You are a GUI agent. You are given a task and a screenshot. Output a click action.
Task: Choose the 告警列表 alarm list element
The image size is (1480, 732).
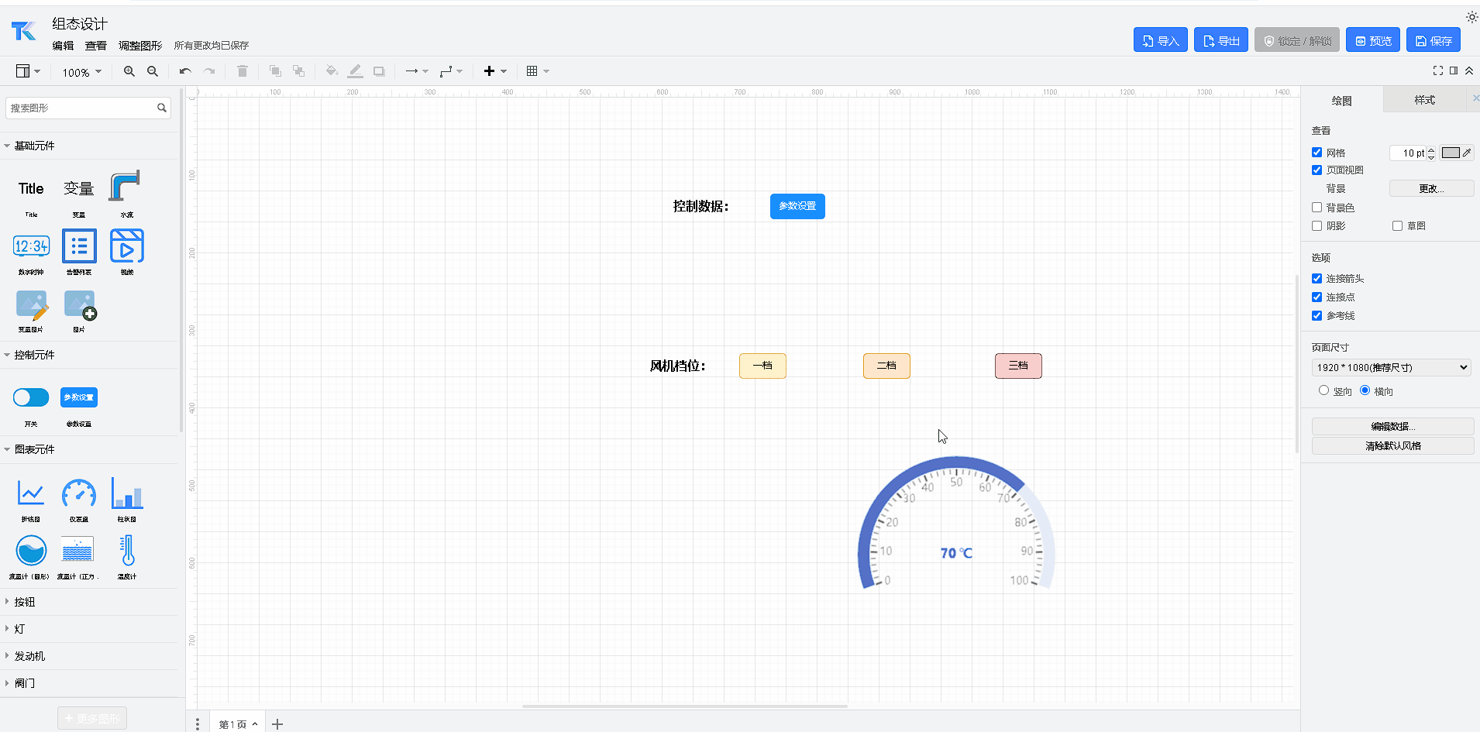[x=79, y=246]
